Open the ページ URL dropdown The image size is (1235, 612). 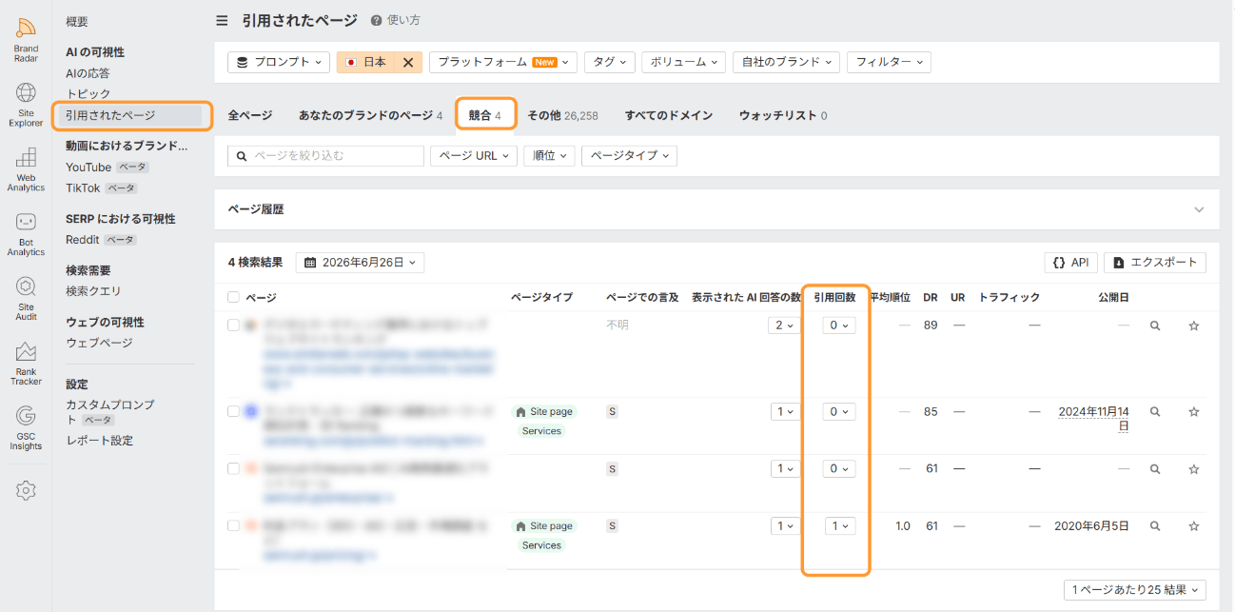(473, 155)
